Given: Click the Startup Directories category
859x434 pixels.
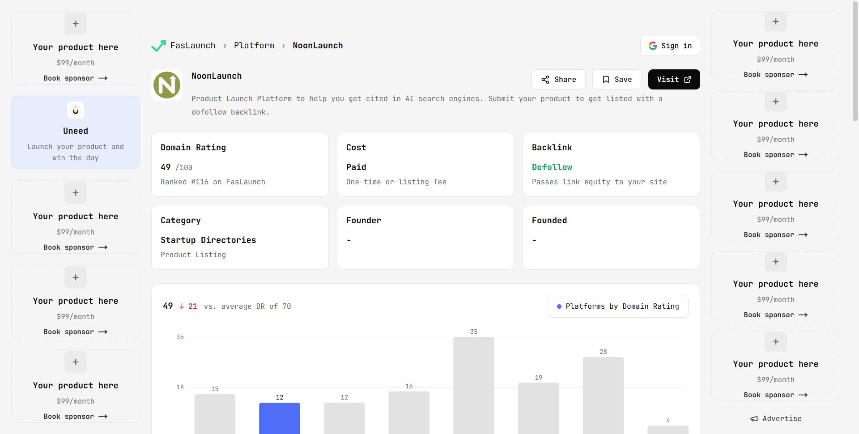Looking at the screenshot, I should click(x=208, y=240).
